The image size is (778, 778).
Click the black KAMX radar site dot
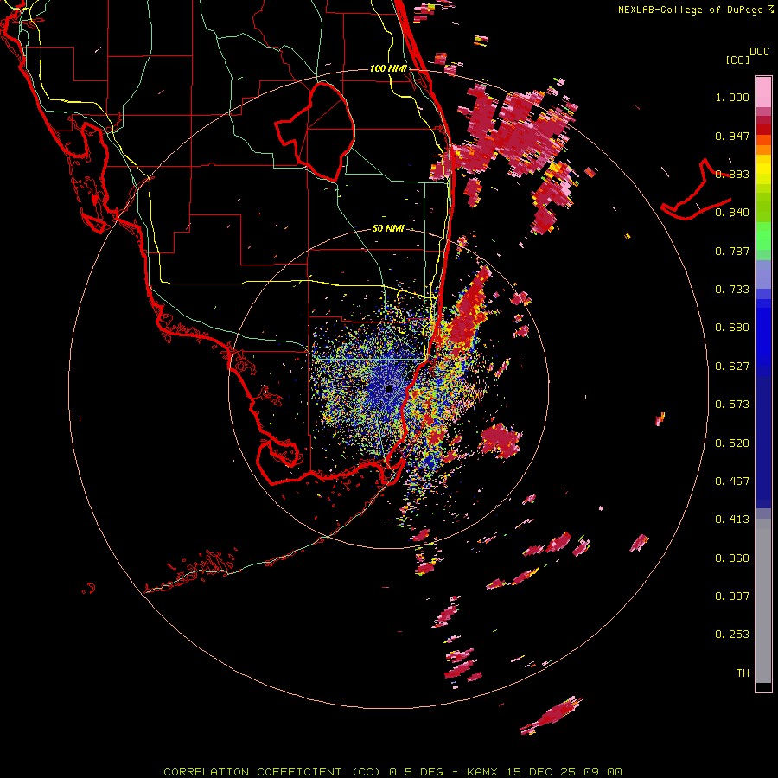[389, 389]
